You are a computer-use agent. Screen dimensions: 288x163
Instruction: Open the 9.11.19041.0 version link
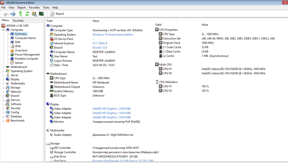[100, 43]
